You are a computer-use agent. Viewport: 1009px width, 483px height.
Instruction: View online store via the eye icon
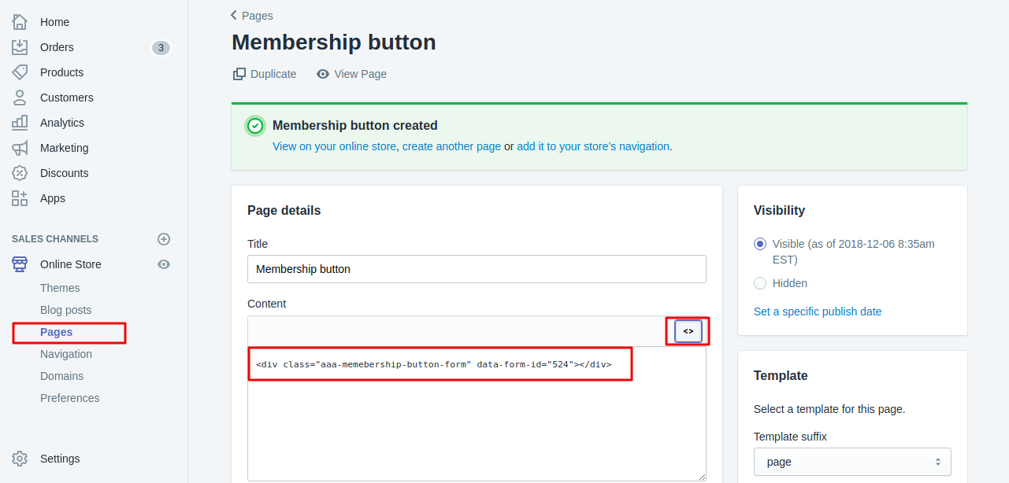[x=164, y=264]
